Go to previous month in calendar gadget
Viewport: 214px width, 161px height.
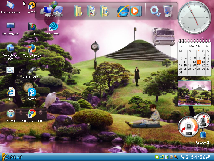[182, 46]
